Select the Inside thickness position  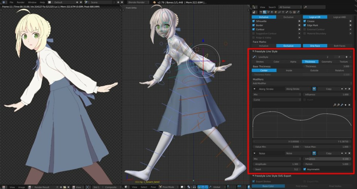point(289,70)
